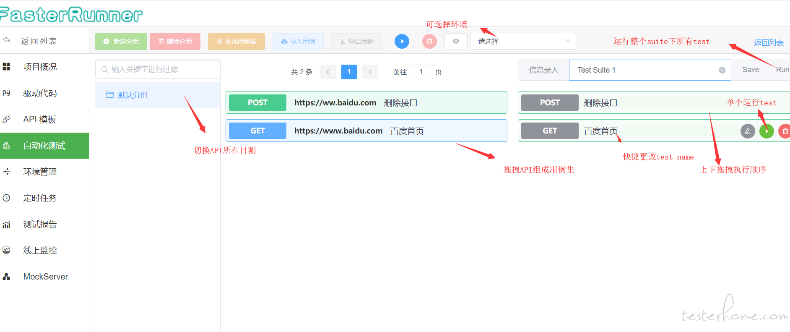Screen dimensions: 790x332
Task: Delete the 百度首页 test step with red trash icon
Action: (x=784, y=131)
